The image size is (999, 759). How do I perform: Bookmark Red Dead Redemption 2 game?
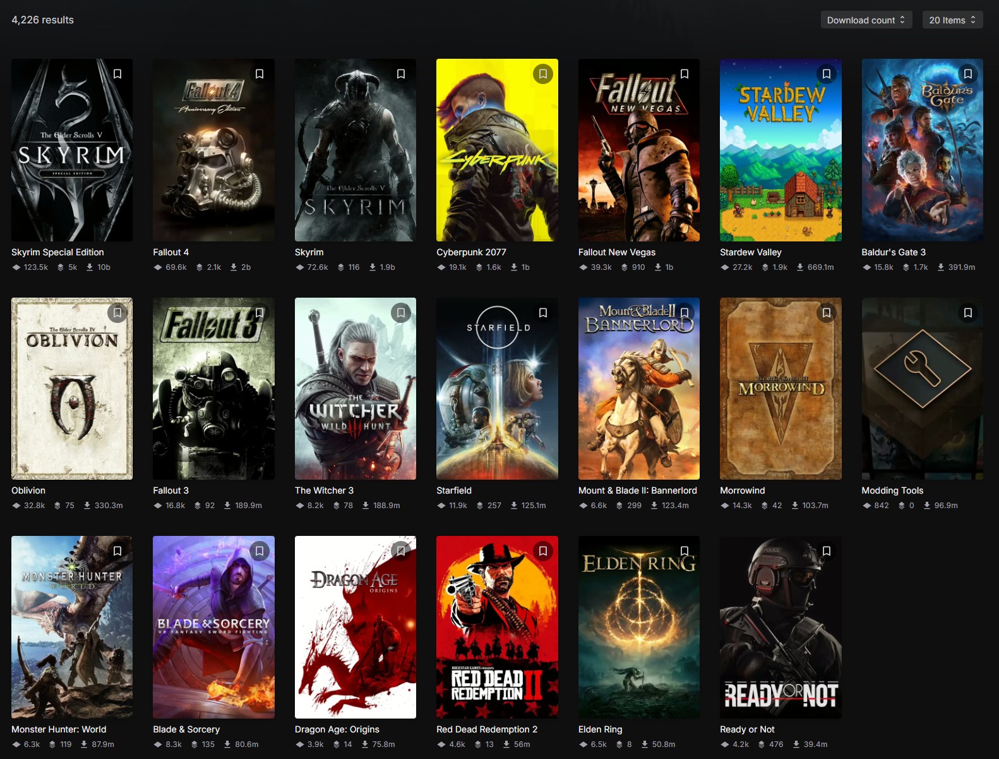tap(543, 551)
